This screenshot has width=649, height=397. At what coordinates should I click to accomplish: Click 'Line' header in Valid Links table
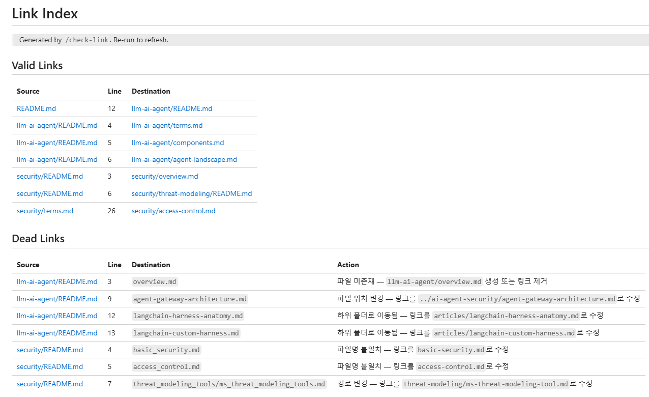(x=114, y=91)
